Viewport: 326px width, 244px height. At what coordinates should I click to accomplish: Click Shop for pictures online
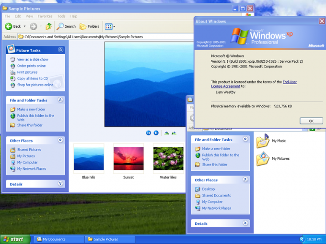pos(35,85)
